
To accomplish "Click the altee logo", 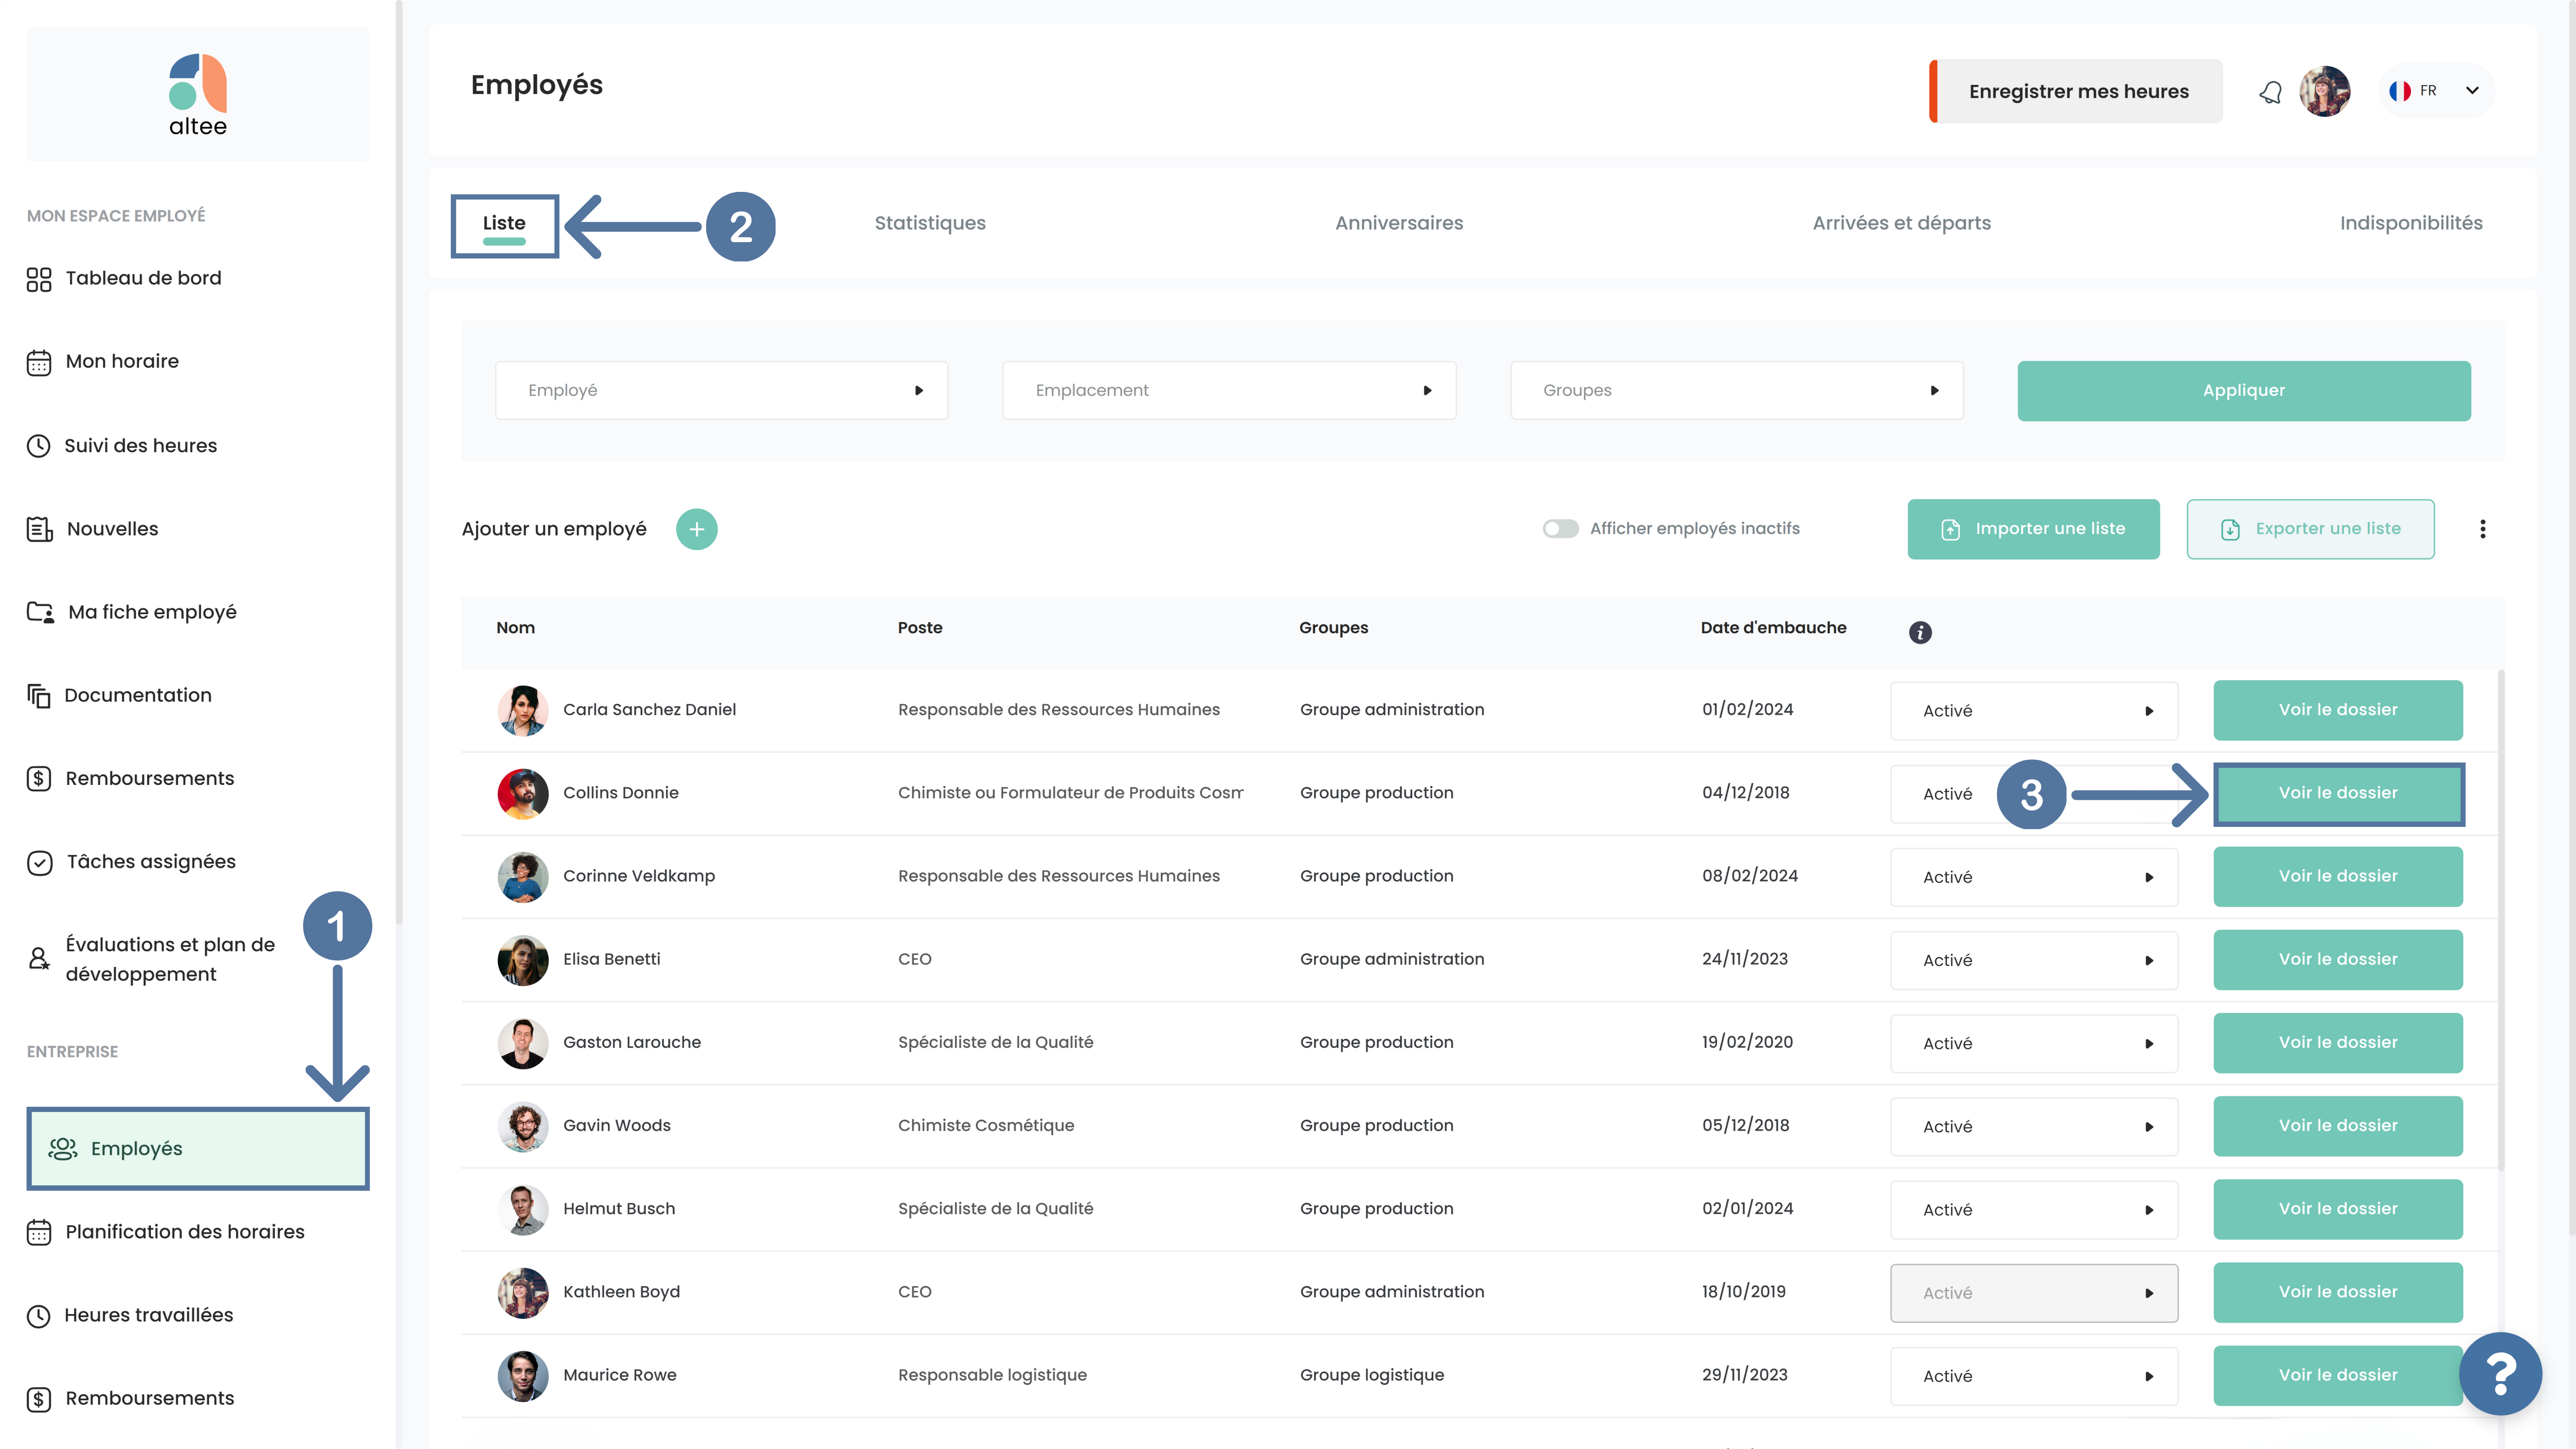I will click(x=198, y=95).
